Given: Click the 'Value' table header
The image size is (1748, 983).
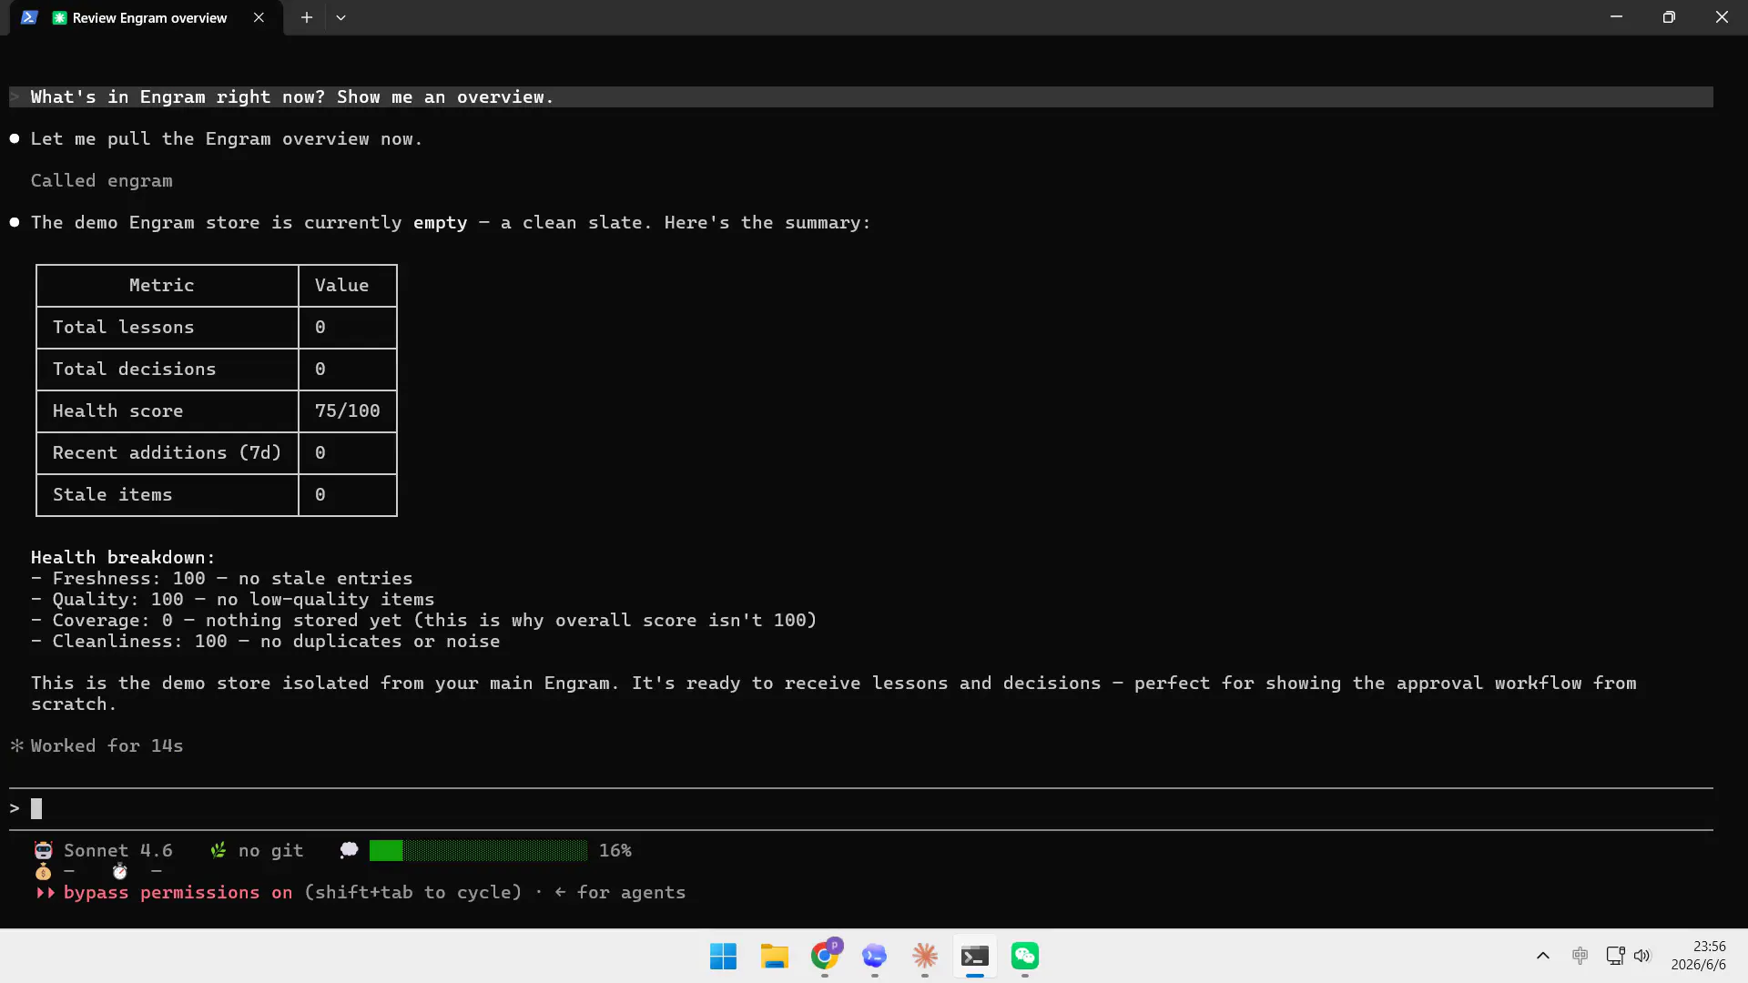Looking at the screenshot, I should pyautogui.click(x=342, y=286).
